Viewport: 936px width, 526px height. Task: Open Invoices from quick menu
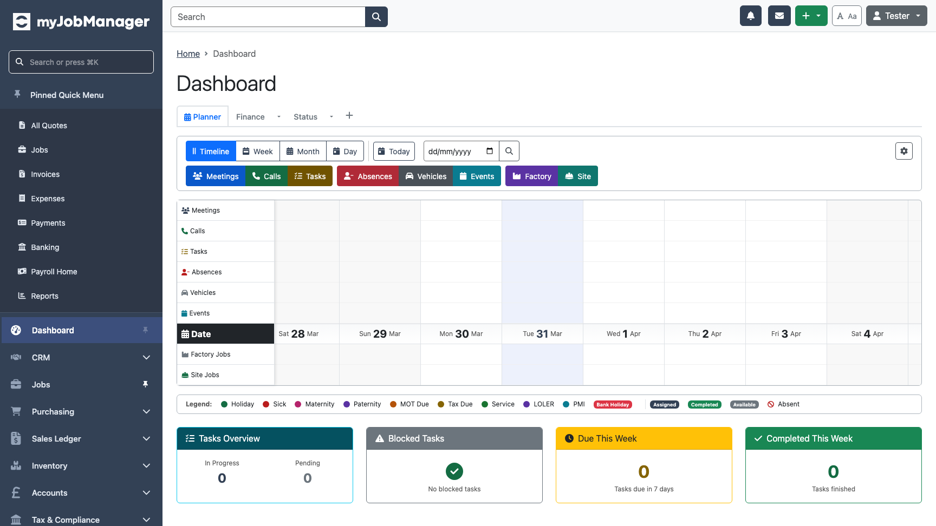coord(45,174)
